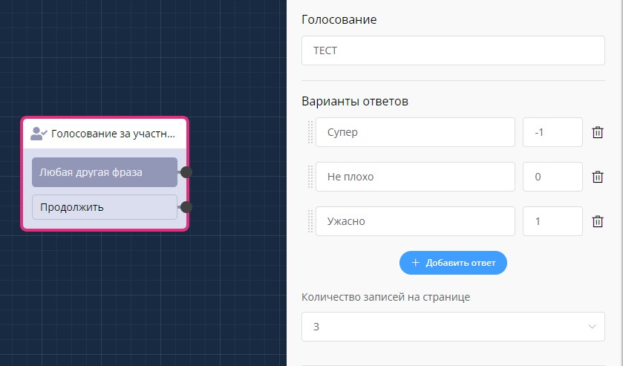Select the 'Голосование за участн...' node header
This screenshot has height=366, width=623.
point(113,134)
